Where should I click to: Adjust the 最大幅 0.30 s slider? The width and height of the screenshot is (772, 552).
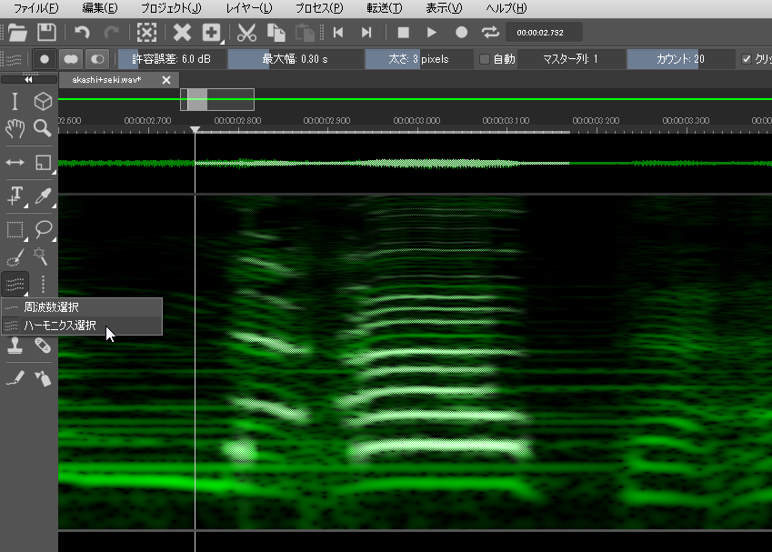coord(295,59)
